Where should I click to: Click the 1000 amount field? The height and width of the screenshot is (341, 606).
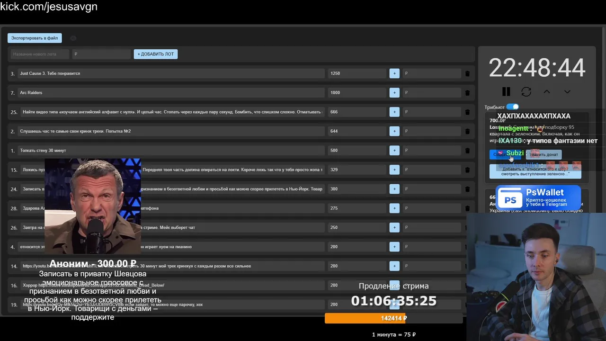357,93
